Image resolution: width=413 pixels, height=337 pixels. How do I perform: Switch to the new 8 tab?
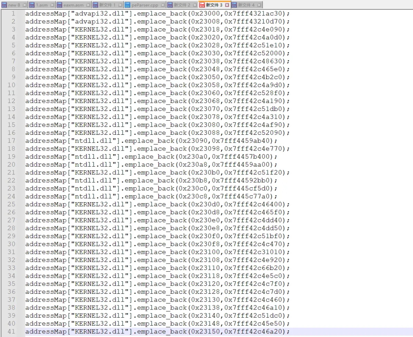14,5
